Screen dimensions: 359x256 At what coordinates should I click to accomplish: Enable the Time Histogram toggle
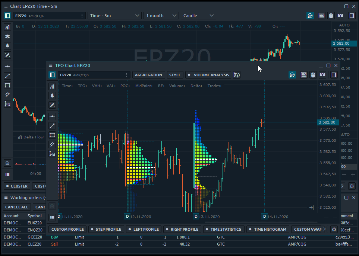click(267, 230)
